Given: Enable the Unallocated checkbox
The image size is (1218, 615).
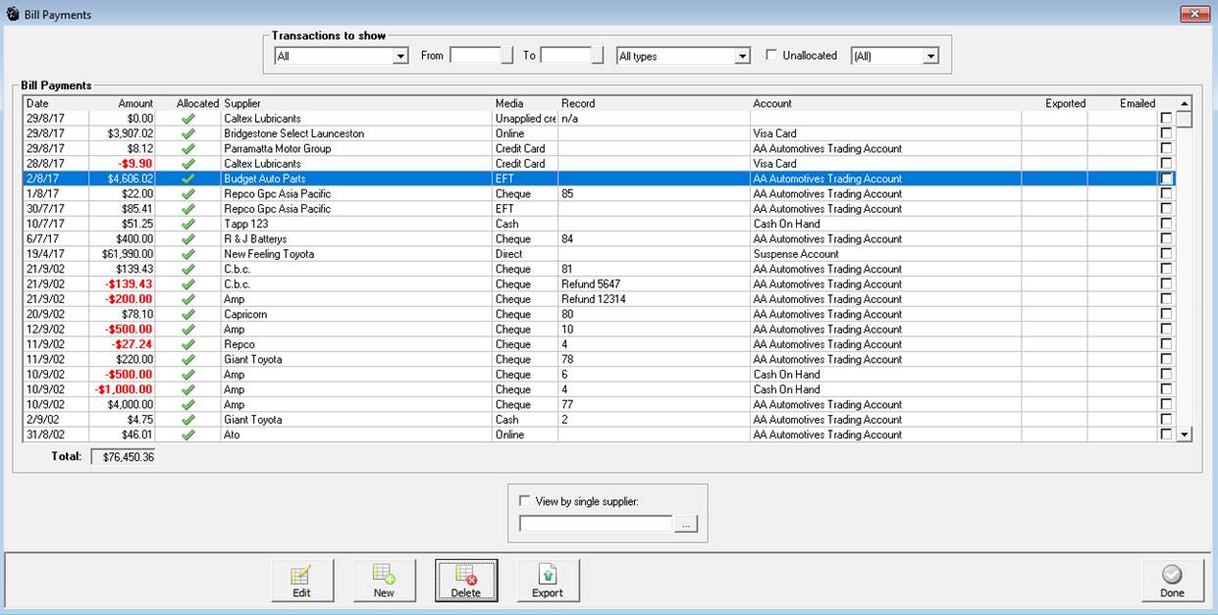Looking at the screenshot, I should [x=771, y=56].
